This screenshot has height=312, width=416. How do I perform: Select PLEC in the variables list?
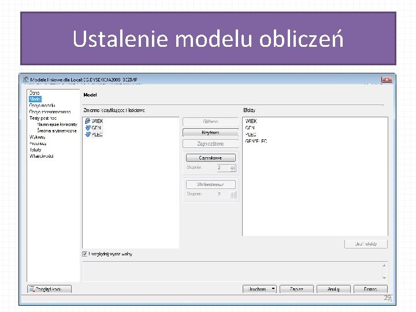point(97,134)
